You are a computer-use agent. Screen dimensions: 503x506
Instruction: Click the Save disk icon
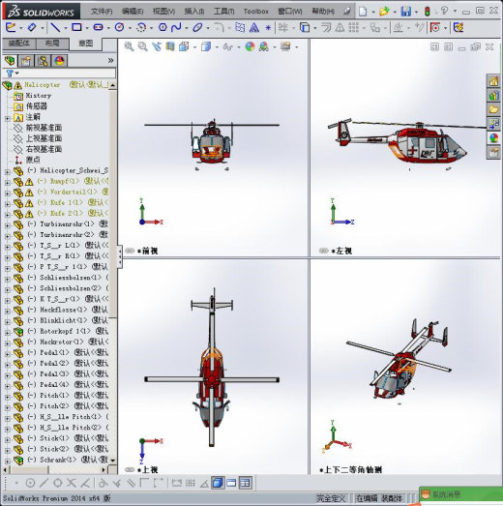click(406, 12)
